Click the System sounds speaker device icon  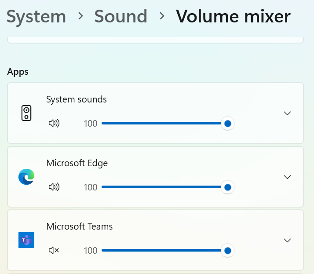pyautogui.click(x=26, y=113)
